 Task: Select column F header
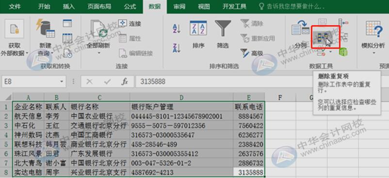[280, 98]
